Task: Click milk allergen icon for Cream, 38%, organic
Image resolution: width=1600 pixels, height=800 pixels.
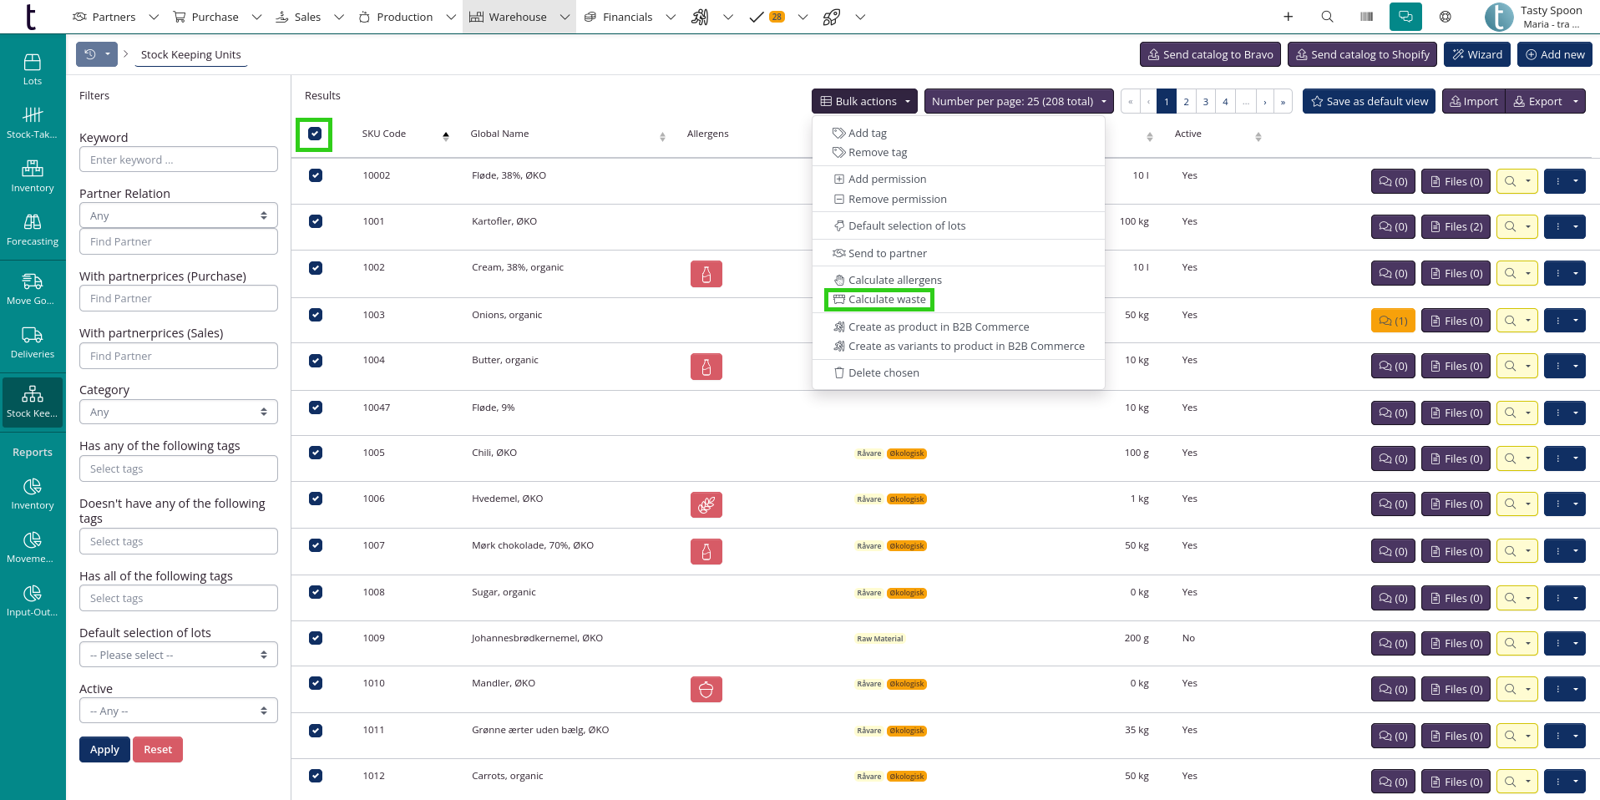Action: click(706, 274)
